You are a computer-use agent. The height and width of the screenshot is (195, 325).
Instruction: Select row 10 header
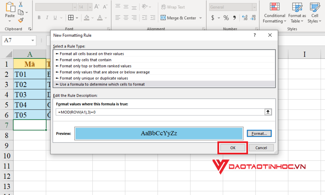(6, 156)
